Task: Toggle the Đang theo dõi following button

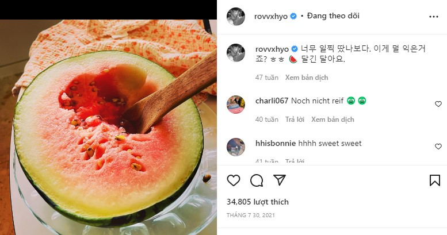Action: 334,16
